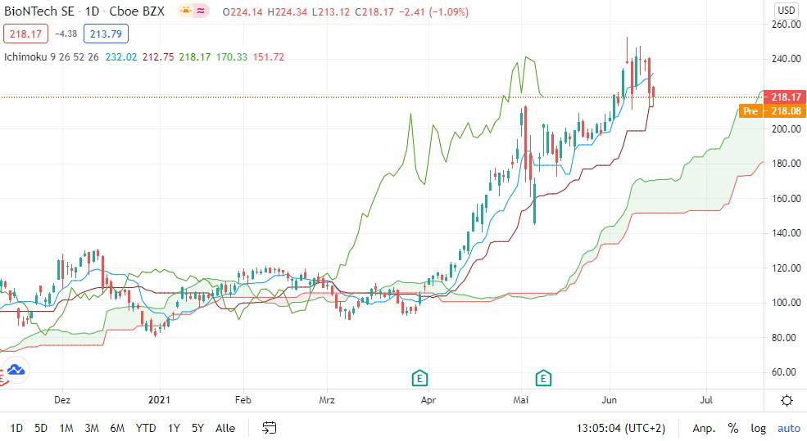807x441 pixels.
Task: Select the 1Y time range
Action: [x=174, y=428]
